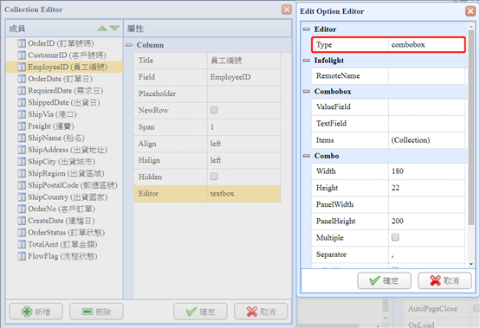Click the RemoteName value field

pos(427,76)
